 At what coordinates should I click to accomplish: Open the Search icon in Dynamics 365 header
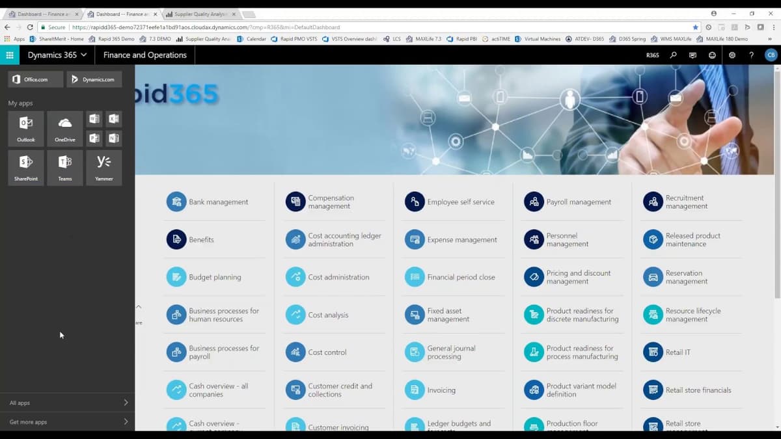tap(673, 55)
